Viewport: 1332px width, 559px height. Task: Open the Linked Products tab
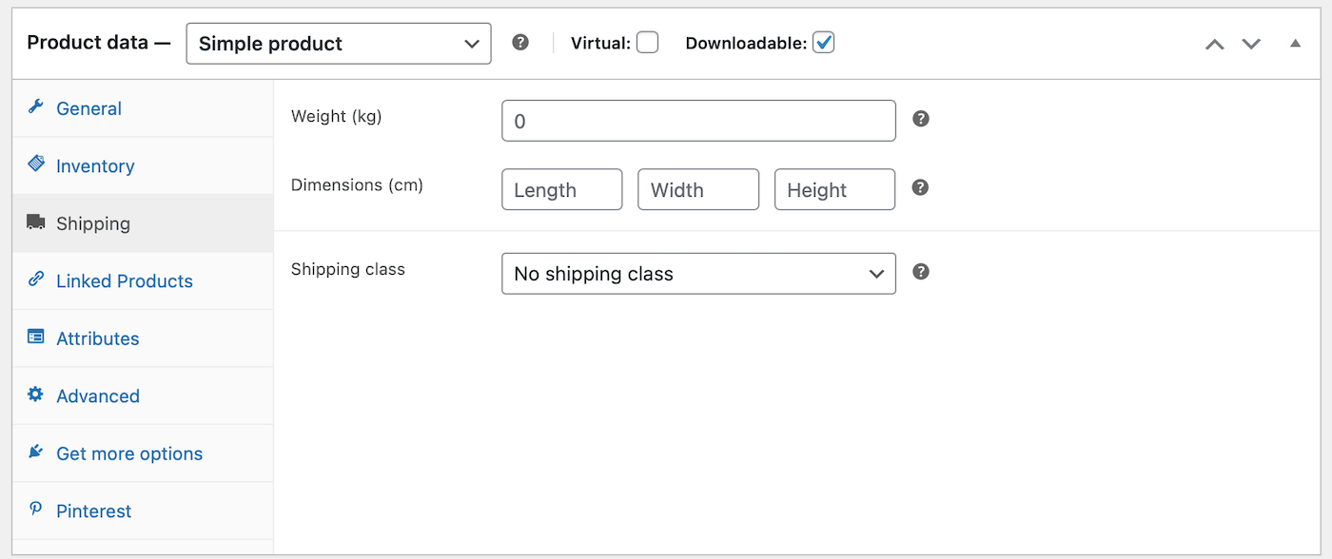coord(124,280)
